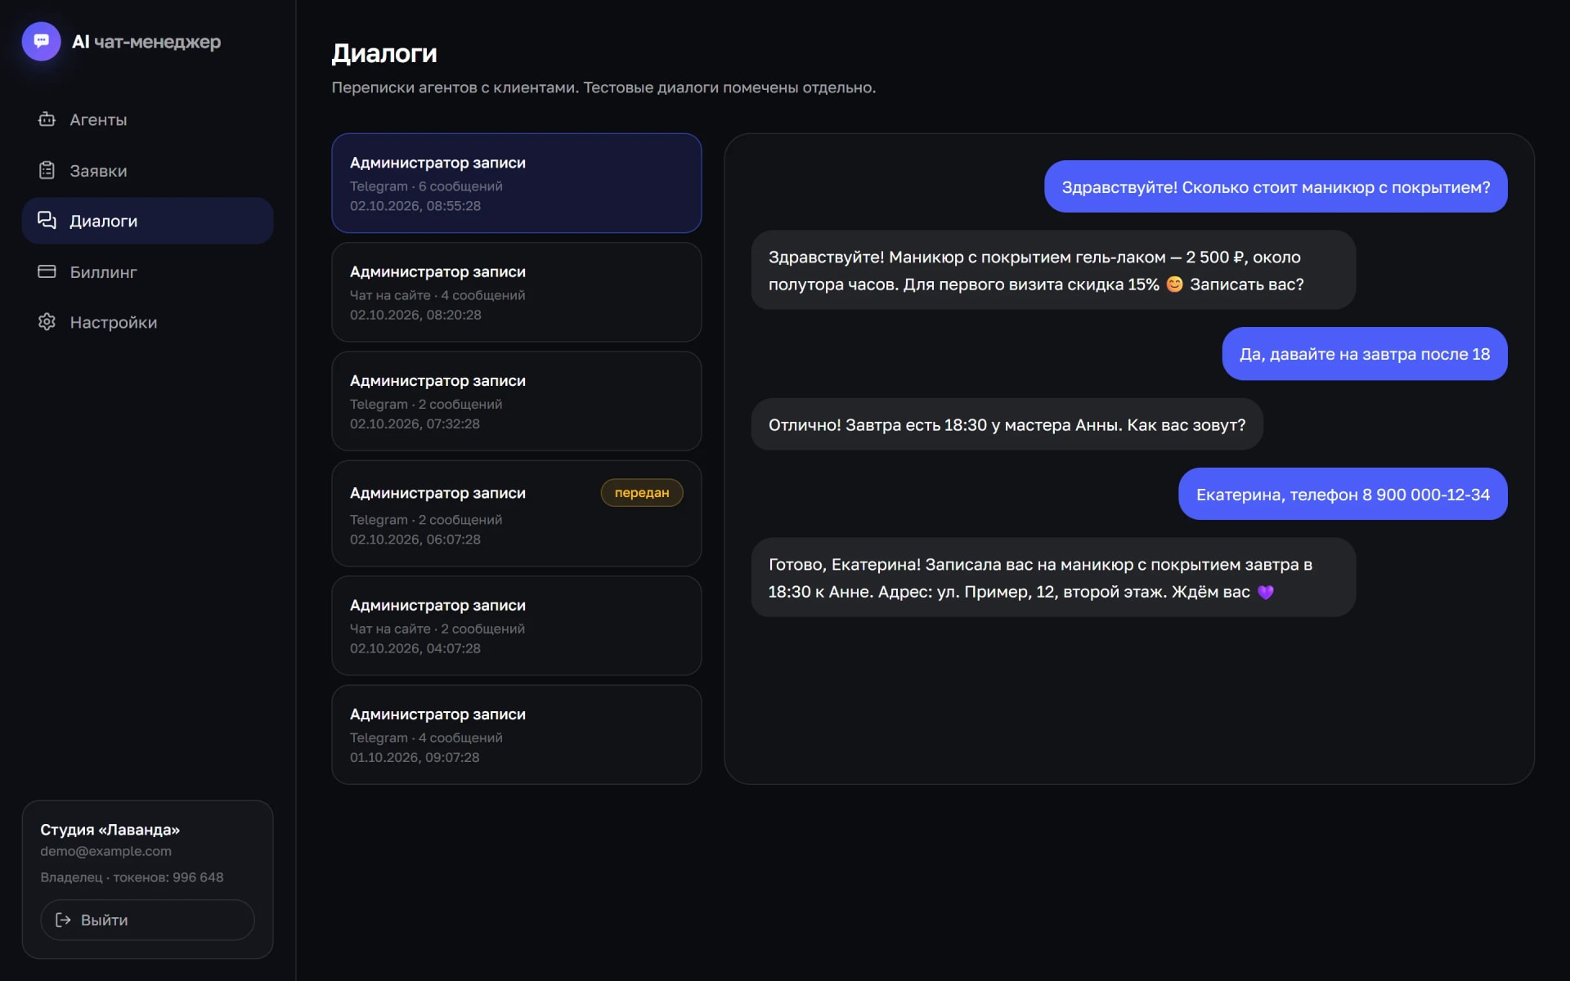Click timestamp 02.10.2026, 08:55:28
Screen dimensions: 1570x981
click(x=415, y=206)
